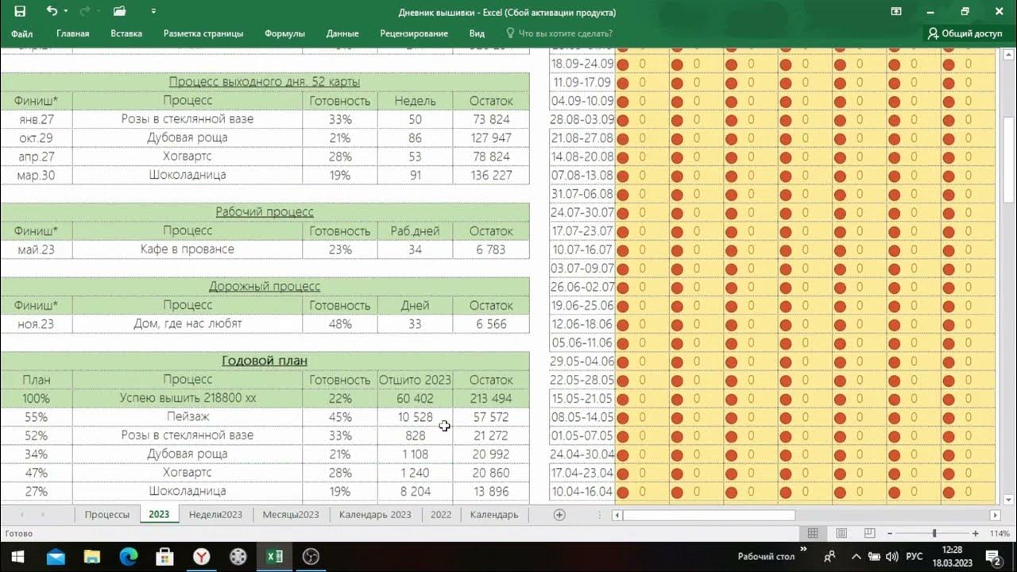The image size is (1017, 572).
Task: Click the zoom slider handle
Action: [934, 534]
